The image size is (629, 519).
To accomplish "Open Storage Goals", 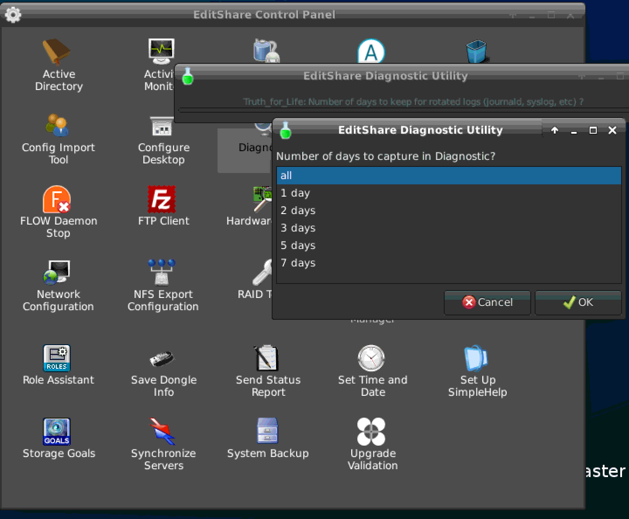I will 58,438.
